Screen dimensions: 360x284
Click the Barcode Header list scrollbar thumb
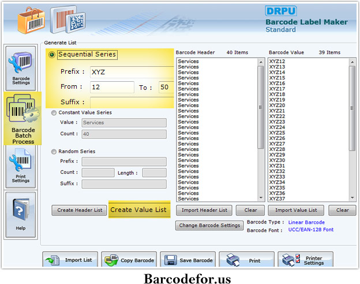point(261,107)
